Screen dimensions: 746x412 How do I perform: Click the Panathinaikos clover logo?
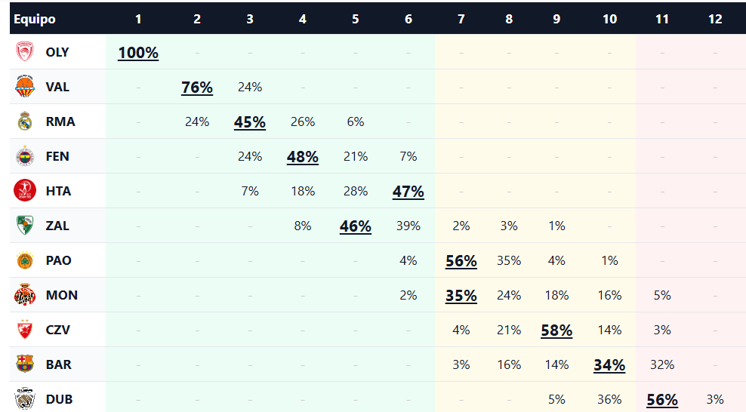click(x=24, y=260)
